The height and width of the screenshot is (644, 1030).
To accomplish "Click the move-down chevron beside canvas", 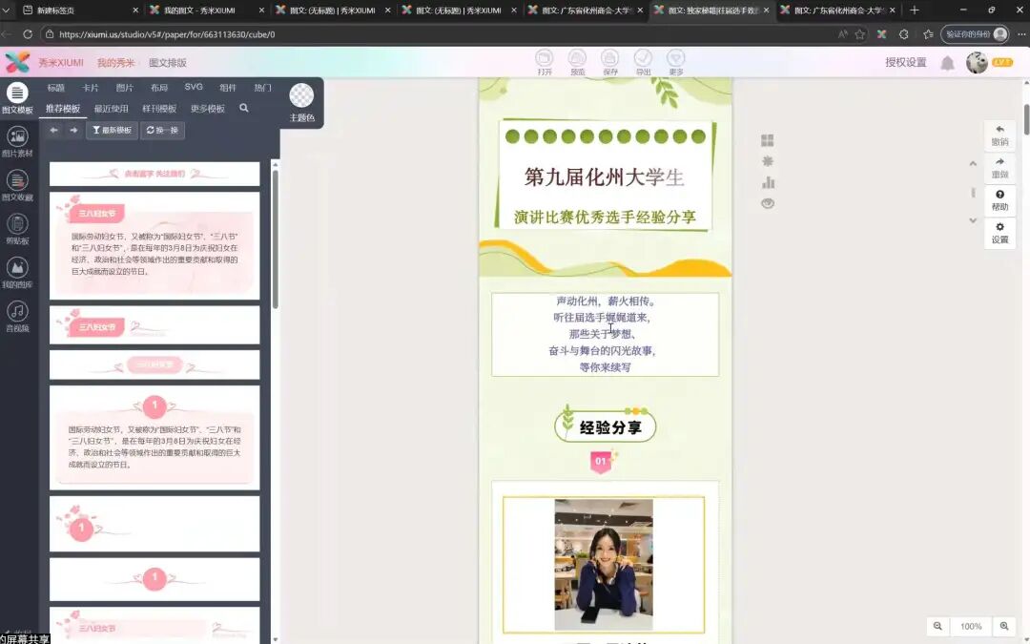I will pyautogui.click(x=973, y=220).
